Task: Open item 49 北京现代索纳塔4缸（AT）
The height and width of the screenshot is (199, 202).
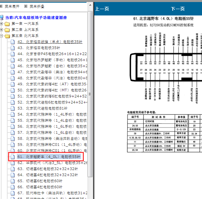Action: pos(52,84)
